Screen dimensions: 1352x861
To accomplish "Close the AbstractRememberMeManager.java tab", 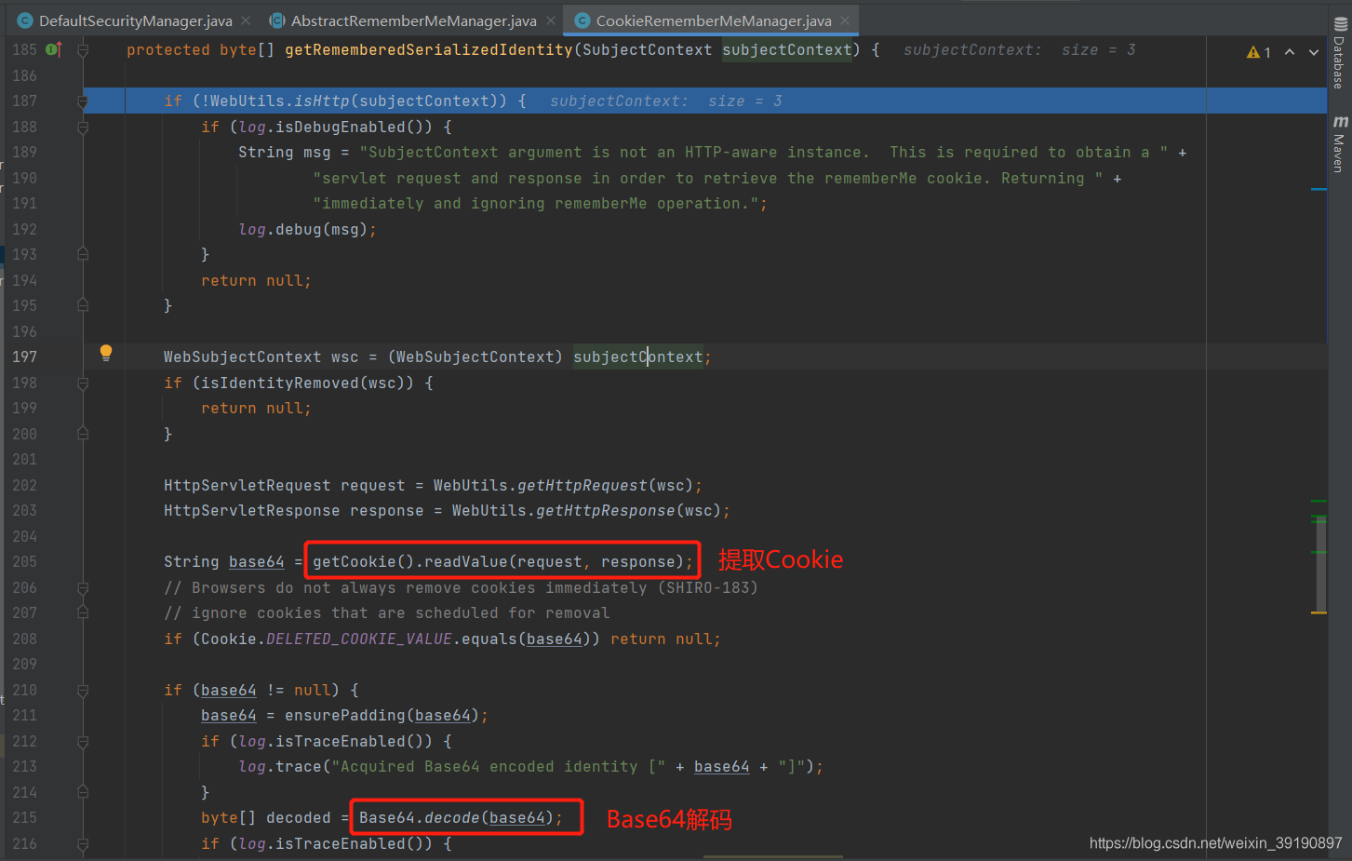I will click(x=551, y=20).
